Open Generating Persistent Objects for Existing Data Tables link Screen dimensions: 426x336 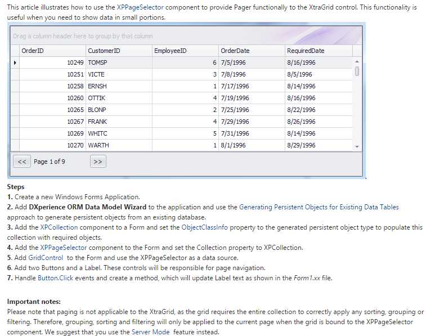[x=319, y=207]
